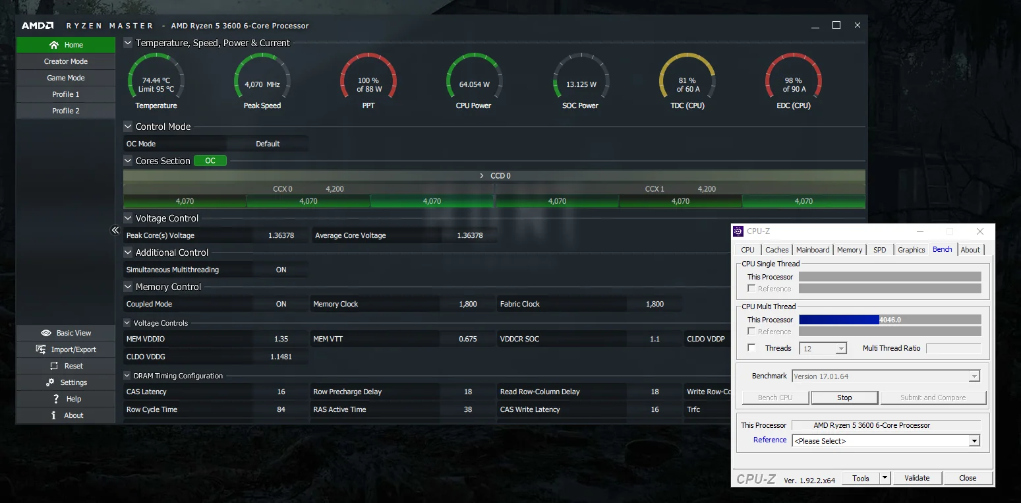
Task: Open the SPD tab in CPU-Z
Action: [879, 250]
